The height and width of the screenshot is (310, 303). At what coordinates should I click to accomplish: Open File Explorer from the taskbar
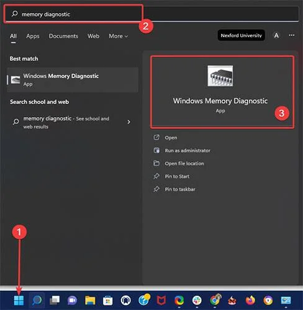[x=90, y=300]
